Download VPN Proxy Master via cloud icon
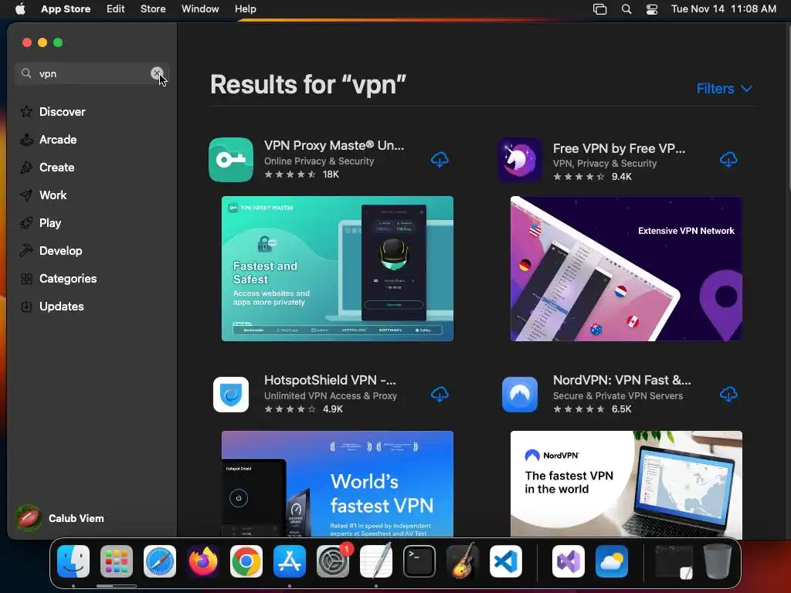The width and height of the screenshot is (791, 593). (440, 160)
